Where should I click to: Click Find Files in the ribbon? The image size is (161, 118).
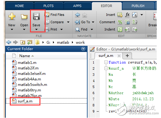(55, 15)
